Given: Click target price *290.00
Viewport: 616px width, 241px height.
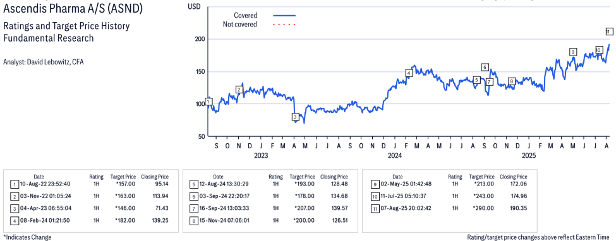Looking at the screenshot, I should pyautogui.click(x=483, y=208).
